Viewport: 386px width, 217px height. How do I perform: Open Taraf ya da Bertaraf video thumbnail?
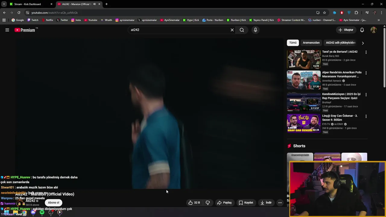[x=304, y=59]
